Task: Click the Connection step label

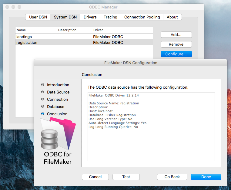Action: pos(58,100)
